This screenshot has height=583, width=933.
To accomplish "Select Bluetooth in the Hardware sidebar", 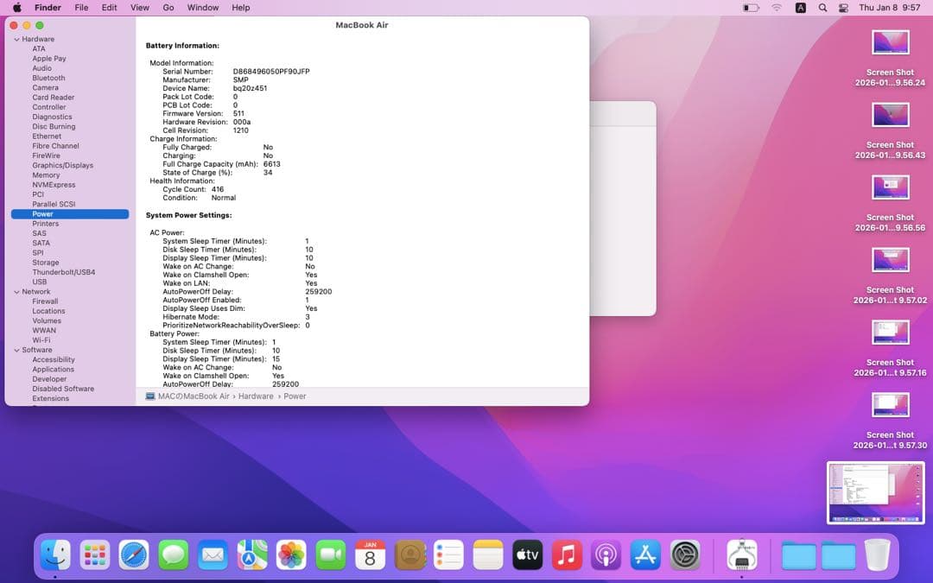I will (x=48, y=78).
